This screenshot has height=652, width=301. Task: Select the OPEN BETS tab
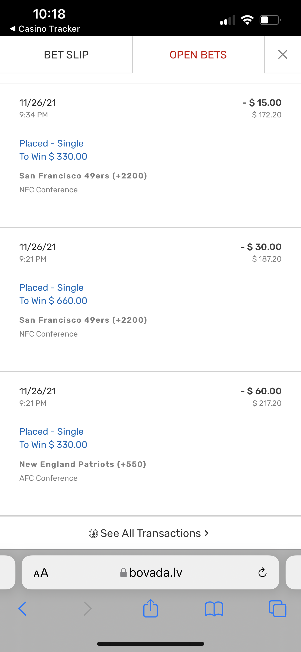pyautogui.click(x=198, y=55)
